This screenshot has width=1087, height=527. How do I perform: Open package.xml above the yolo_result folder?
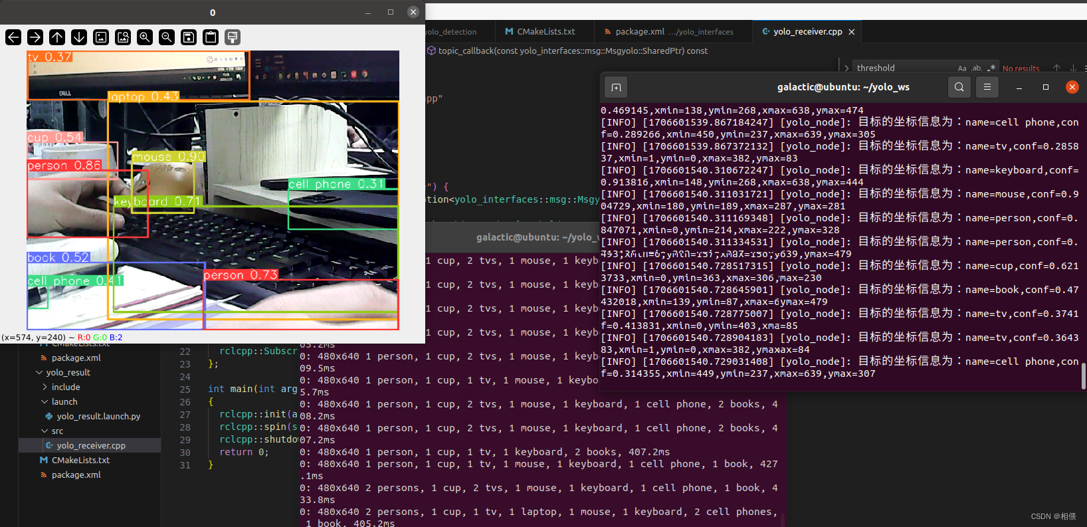[76, 358]
